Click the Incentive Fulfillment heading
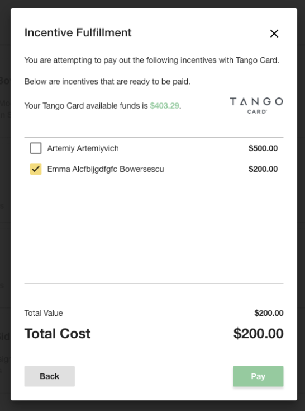Viewport: 305px width, 411px height. click(x=78, y=33)
